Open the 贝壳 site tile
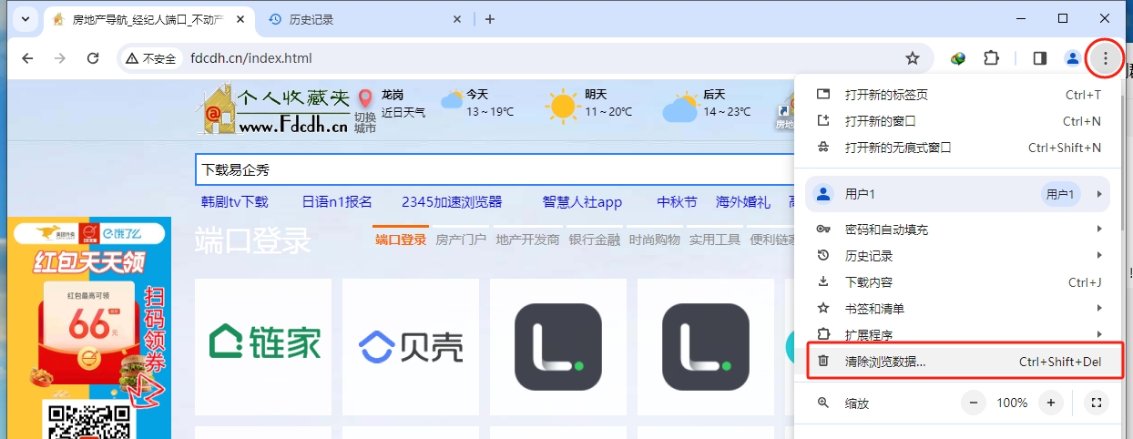This screenshot has height=439, width=1133. 411,347
